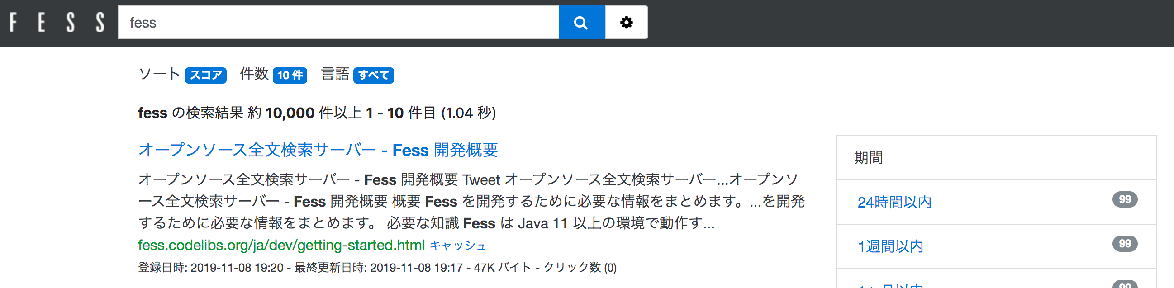This screenshot has height=288, width=1174.
Task: Click the FESS logo
Action: pyautogui.click(x=57, y=22)
